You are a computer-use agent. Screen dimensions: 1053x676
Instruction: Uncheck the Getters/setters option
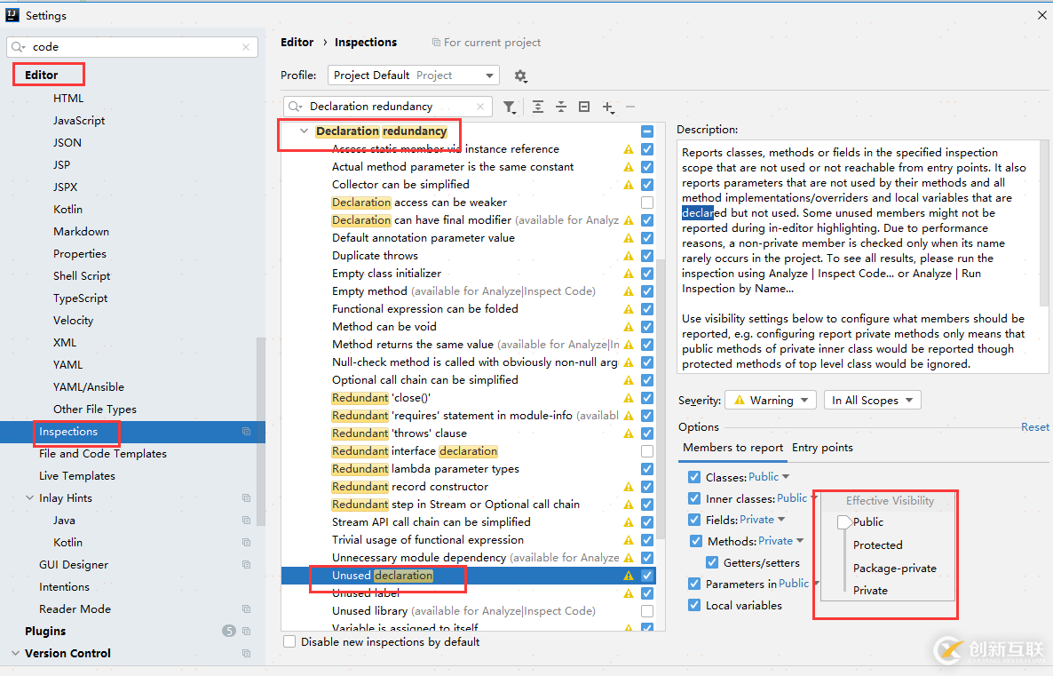click(x=712, y=562)
